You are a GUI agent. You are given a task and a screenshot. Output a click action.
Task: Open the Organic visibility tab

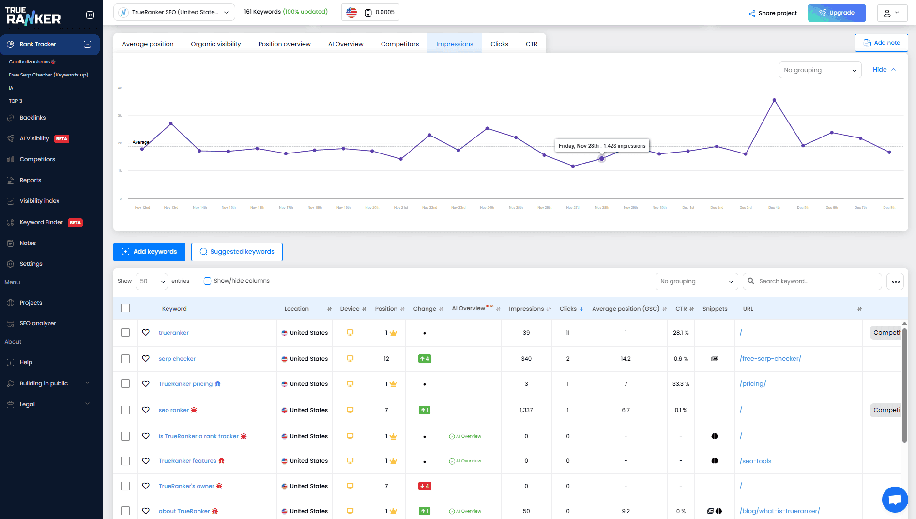click(215, 44)
